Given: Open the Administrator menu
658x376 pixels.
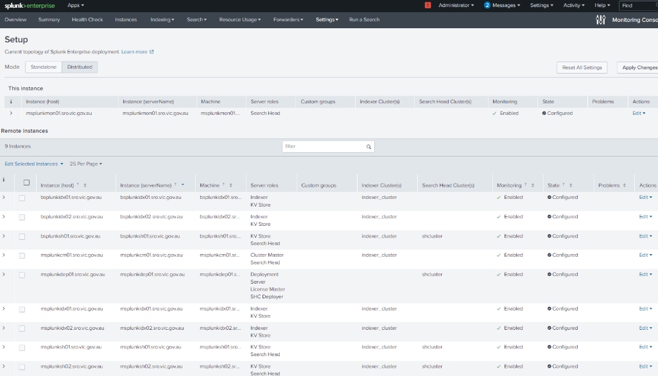Looking at the screenshot, I should (456, 6).
